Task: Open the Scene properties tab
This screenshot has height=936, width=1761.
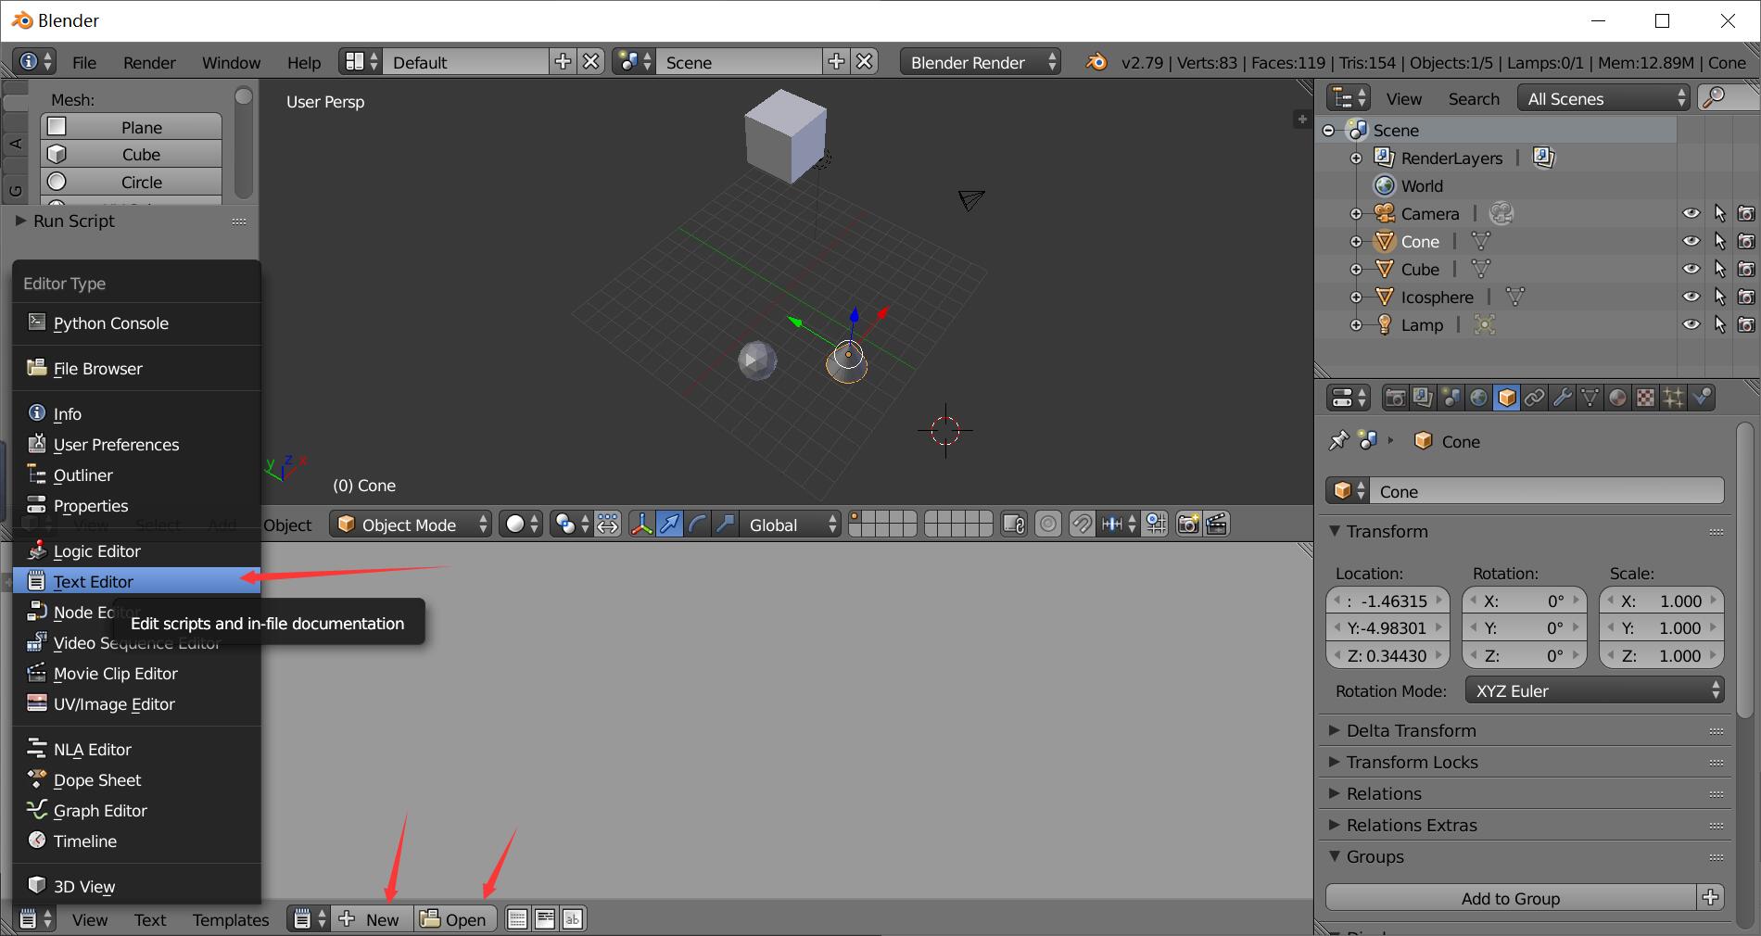Action: pyautogui.click(x=1451, y=398)
